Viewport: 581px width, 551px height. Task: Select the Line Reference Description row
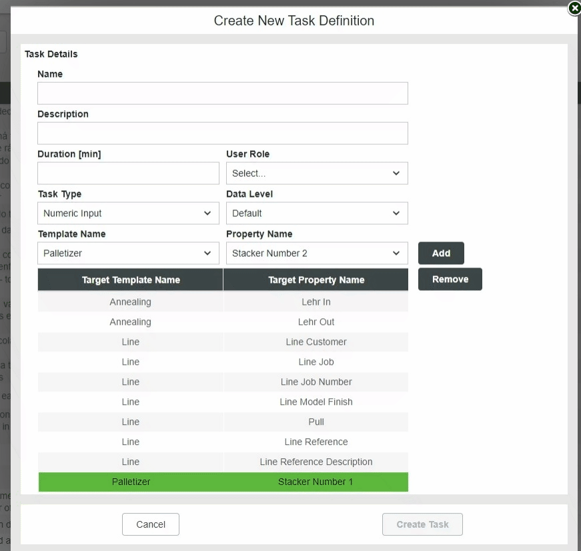[223, 462]
